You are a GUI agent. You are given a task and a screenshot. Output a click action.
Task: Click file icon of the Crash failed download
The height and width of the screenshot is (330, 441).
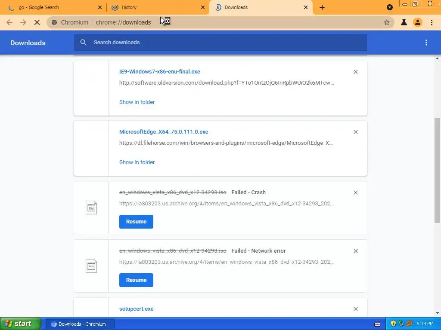coord(91,208)
